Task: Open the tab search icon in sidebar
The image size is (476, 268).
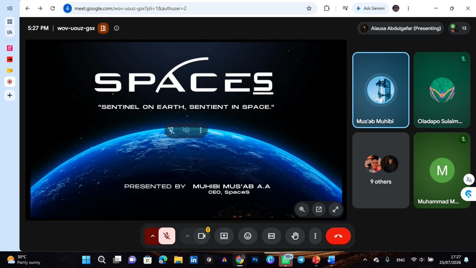Action: pos(10,33)
